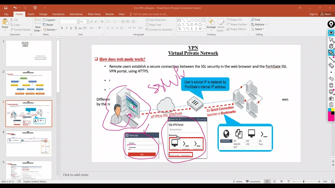
Task: Select the eraser annotation tool
Action: point(331,66)
